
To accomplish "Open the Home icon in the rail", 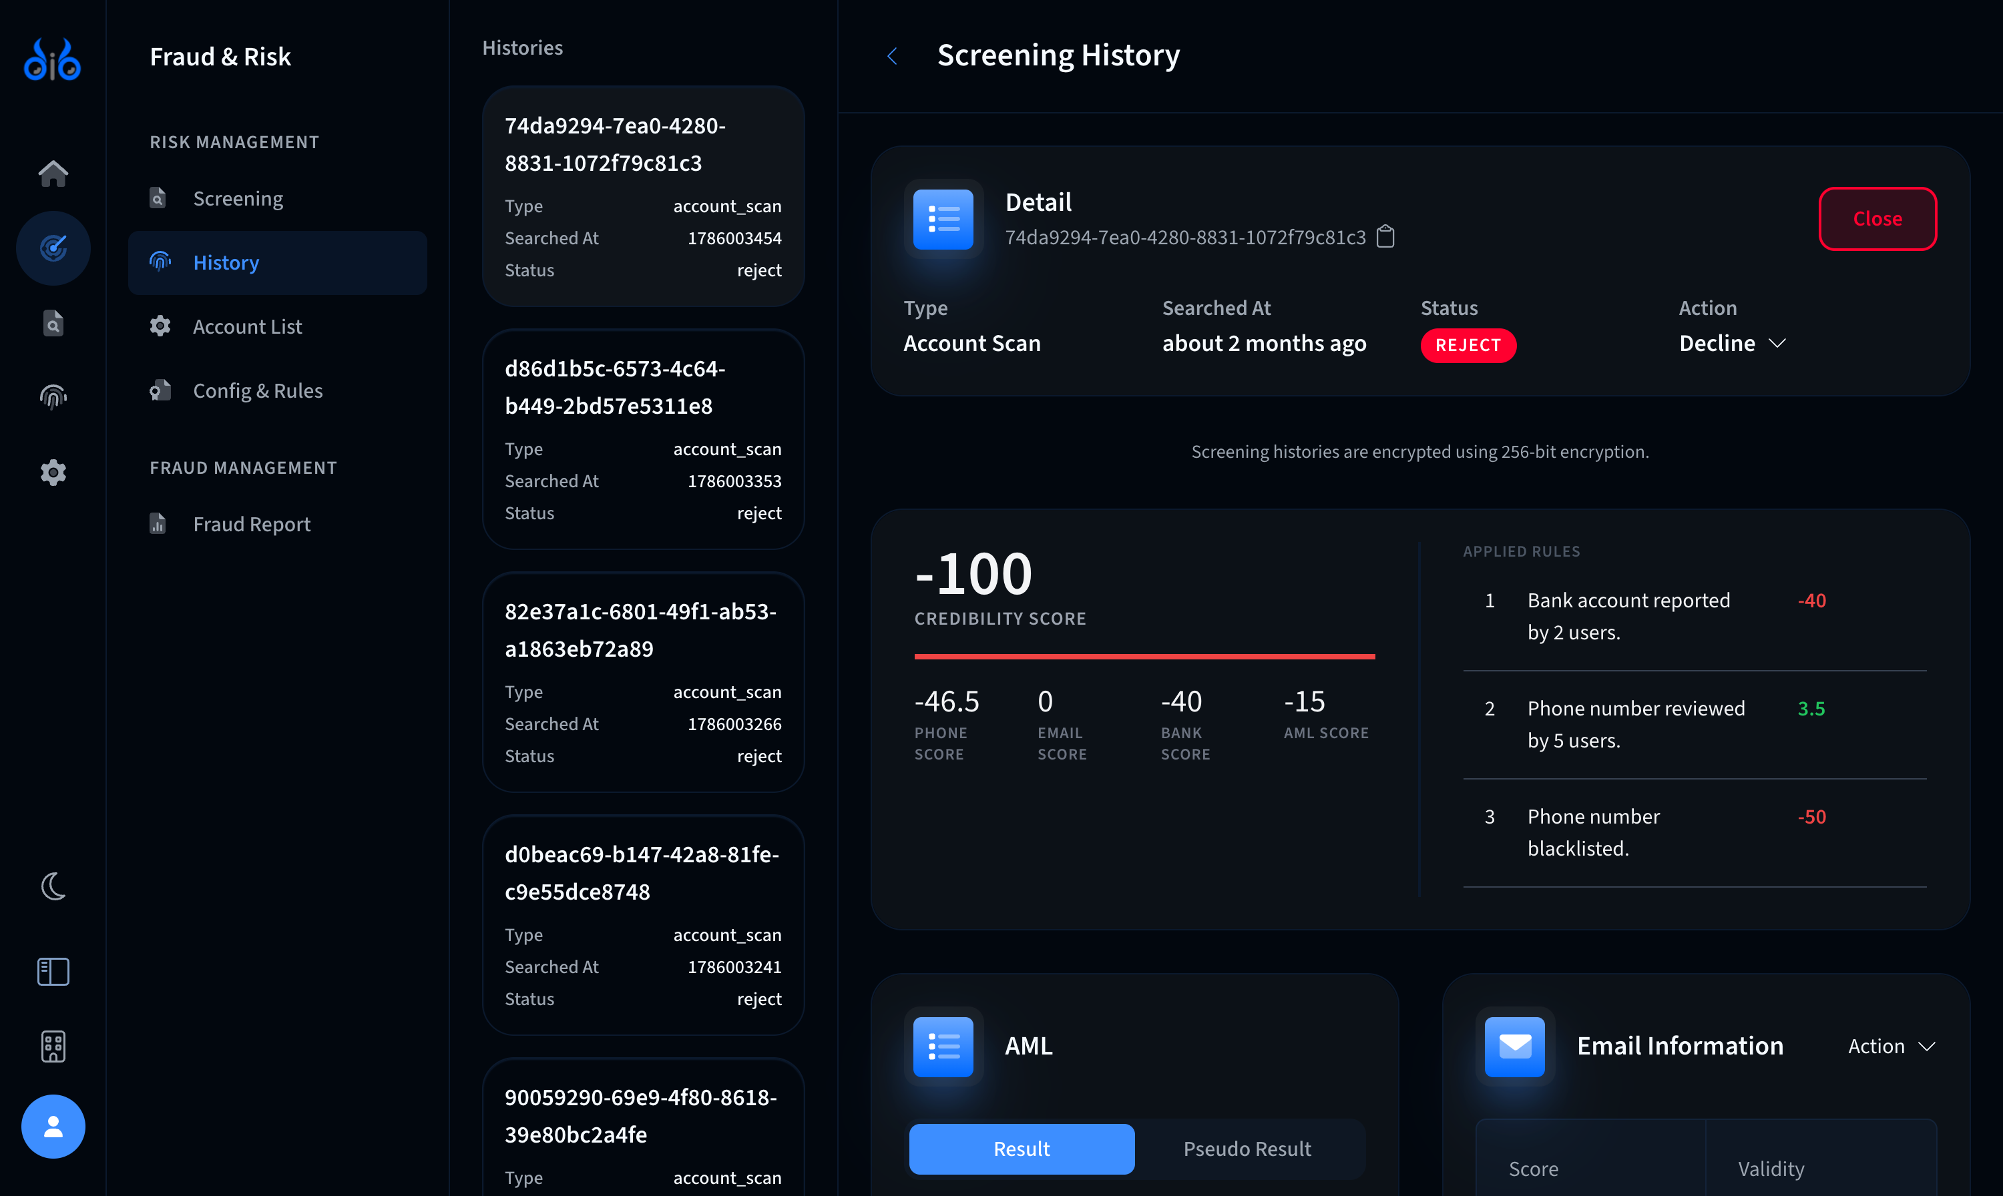I will pyautogui.click(x=53, y=174).
